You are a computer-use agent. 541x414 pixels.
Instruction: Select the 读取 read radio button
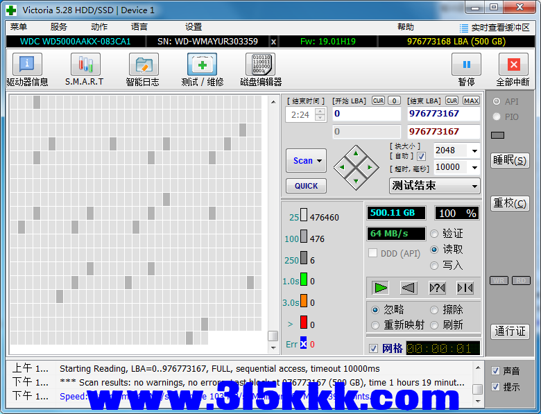[x=434, y=250]
